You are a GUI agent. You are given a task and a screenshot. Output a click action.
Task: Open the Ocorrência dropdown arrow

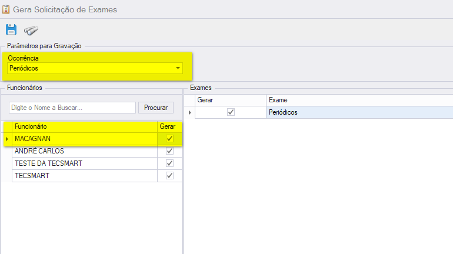(x=178, y=68)
